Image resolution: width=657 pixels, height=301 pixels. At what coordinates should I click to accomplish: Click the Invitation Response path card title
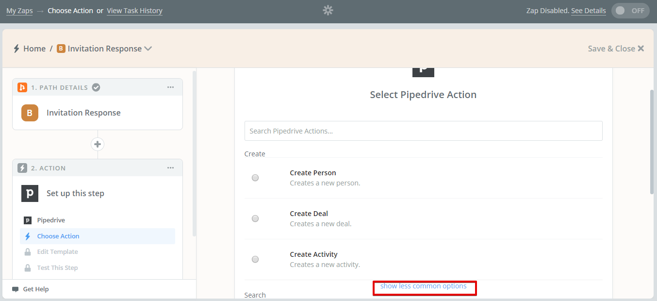(83, 113)
